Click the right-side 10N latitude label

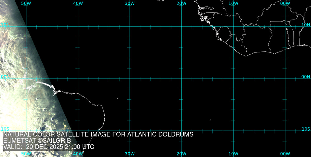[306, 25]
